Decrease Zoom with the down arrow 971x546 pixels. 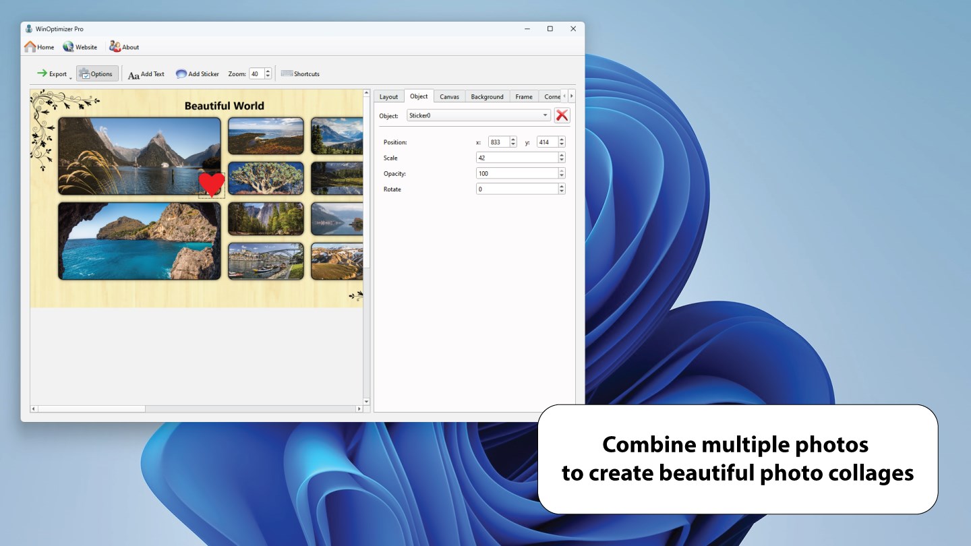(268, 77)
